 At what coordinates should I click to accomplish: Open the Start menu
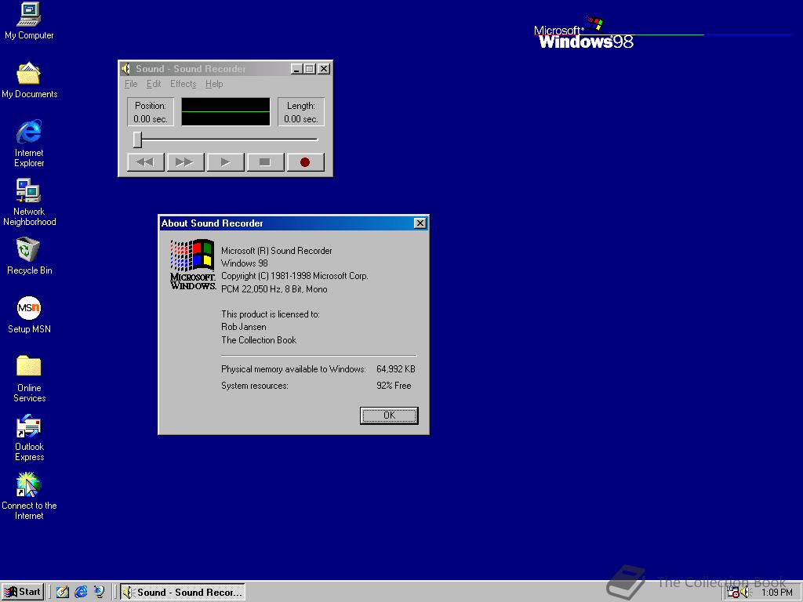click(x=23, y=592)
